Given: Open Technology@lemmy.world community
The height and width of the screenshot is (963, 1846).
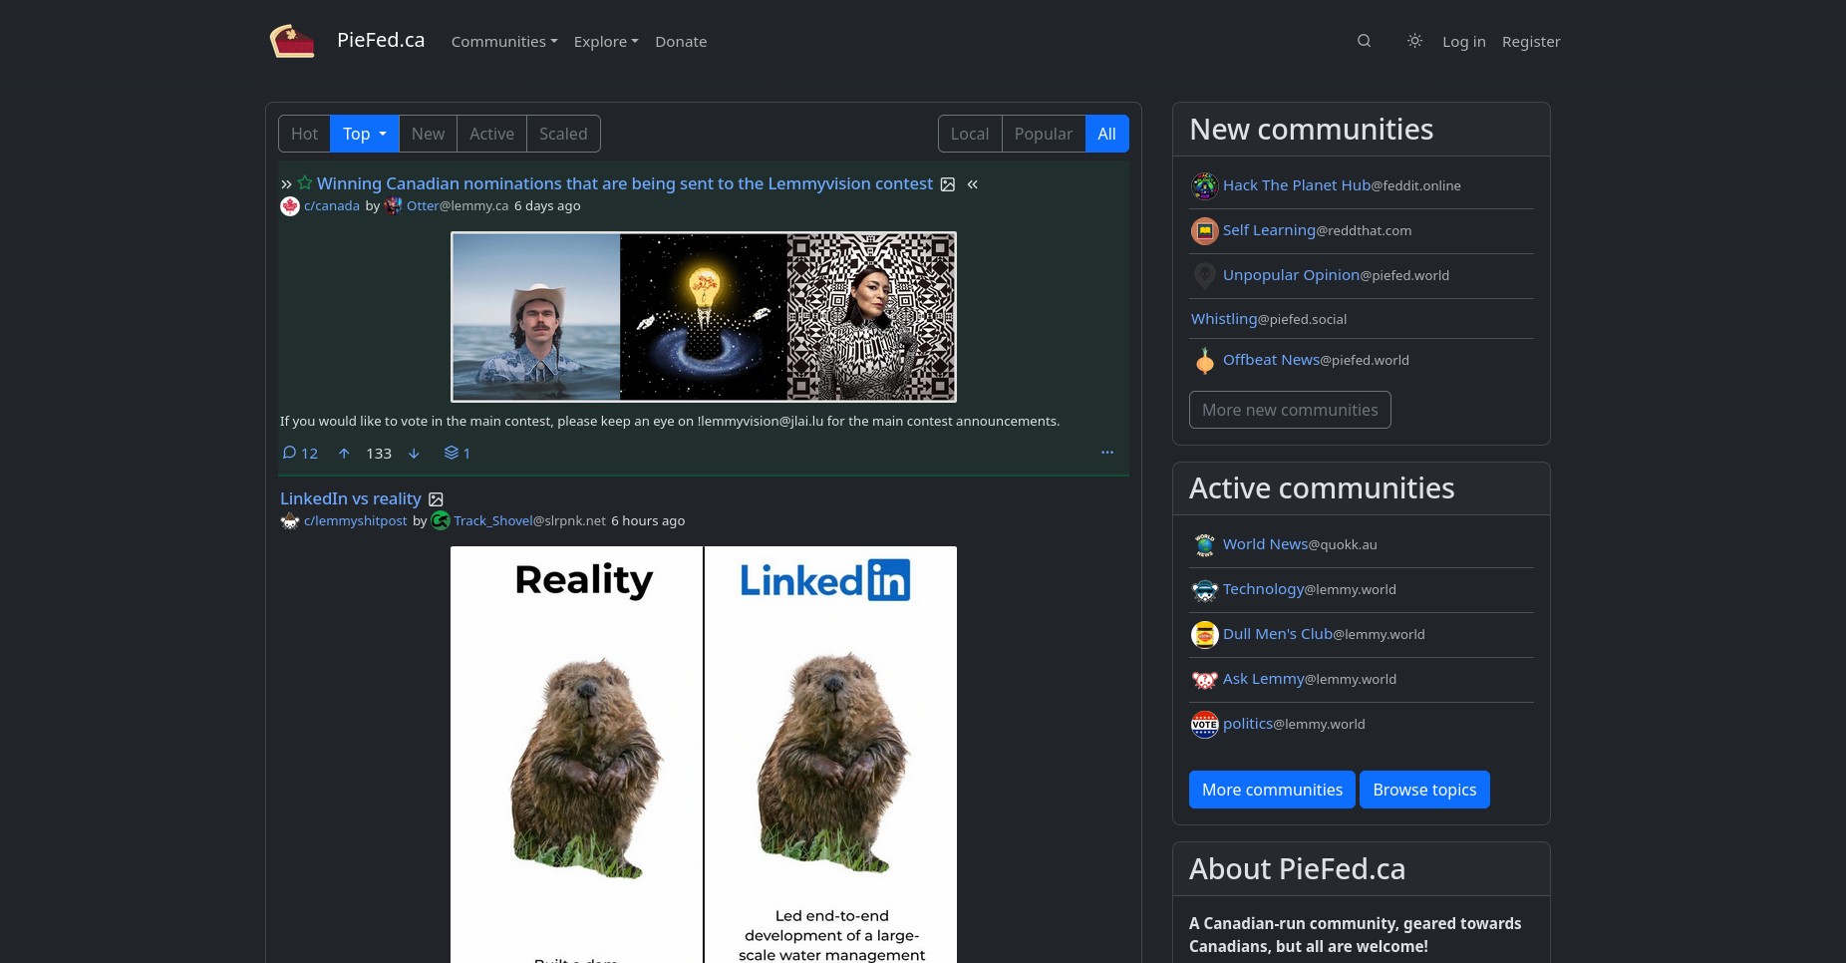Looking at the screenshot, I should coord(1309,589).
